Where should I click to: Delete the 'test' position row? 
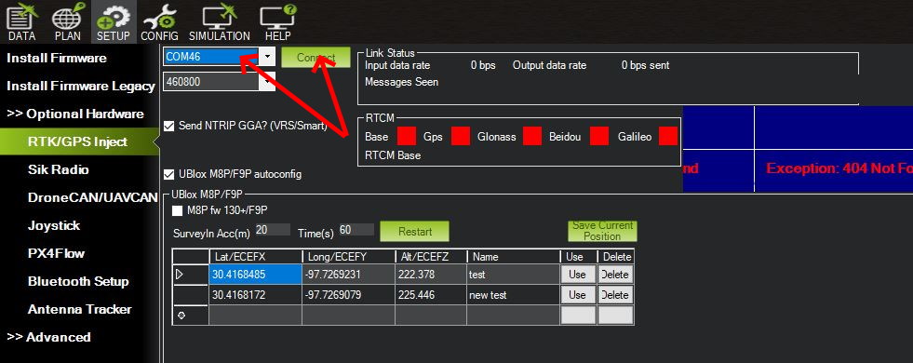pyautogui.click(x=615, y=275)
